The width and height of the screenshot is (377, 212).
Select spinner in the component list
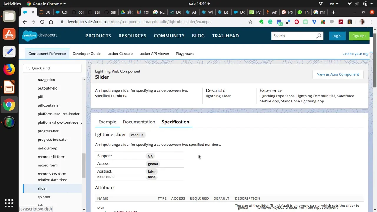(44, 197)
